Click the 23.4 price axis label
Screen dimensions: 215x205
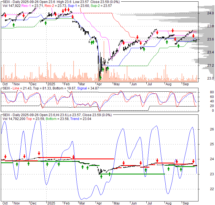point(210,52)
